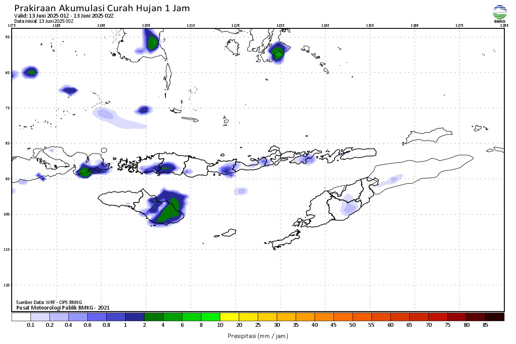Click the legend value "20"
Screen dimensions: 516x344
[239, 325]
